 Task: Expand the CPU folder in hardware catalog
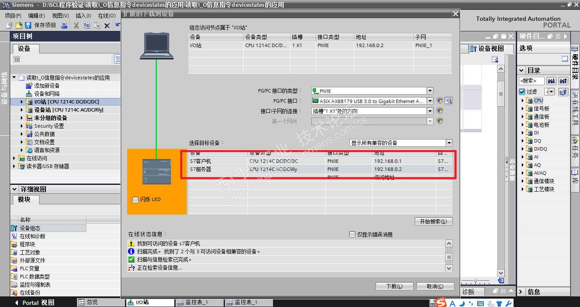(x=523, y=100)
